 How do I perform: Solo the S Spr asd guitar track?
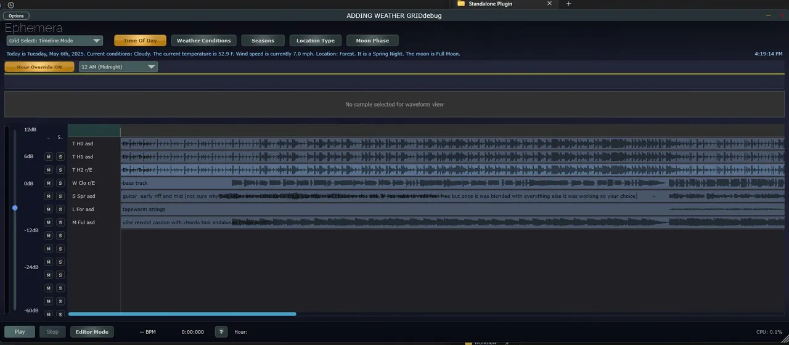[x=60, y=197]
